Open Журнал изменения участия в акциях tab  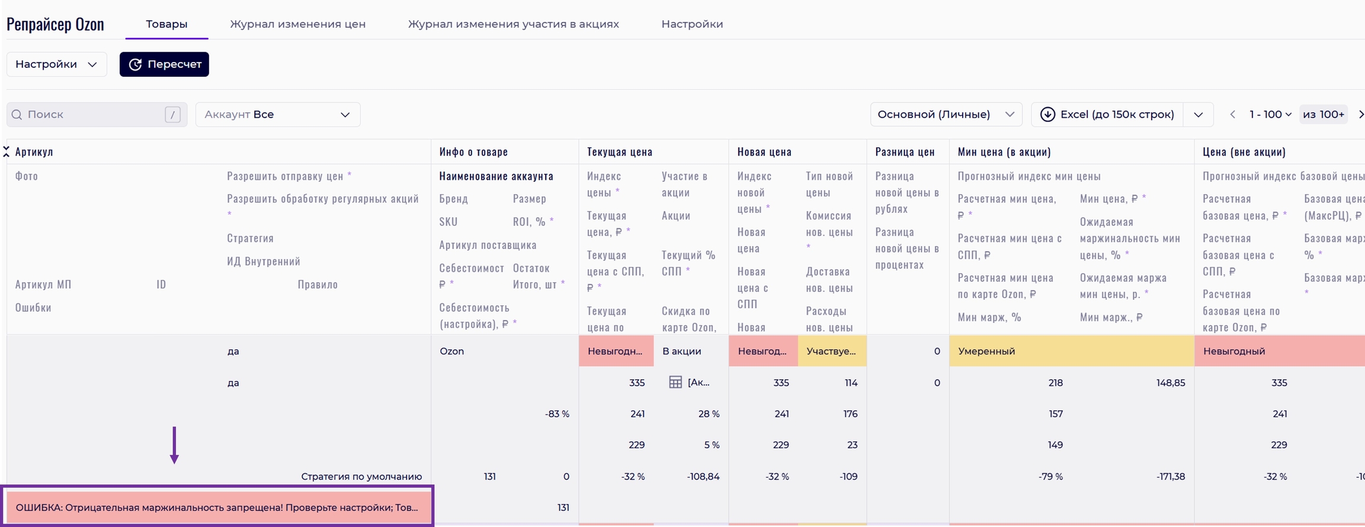point(513,24)
